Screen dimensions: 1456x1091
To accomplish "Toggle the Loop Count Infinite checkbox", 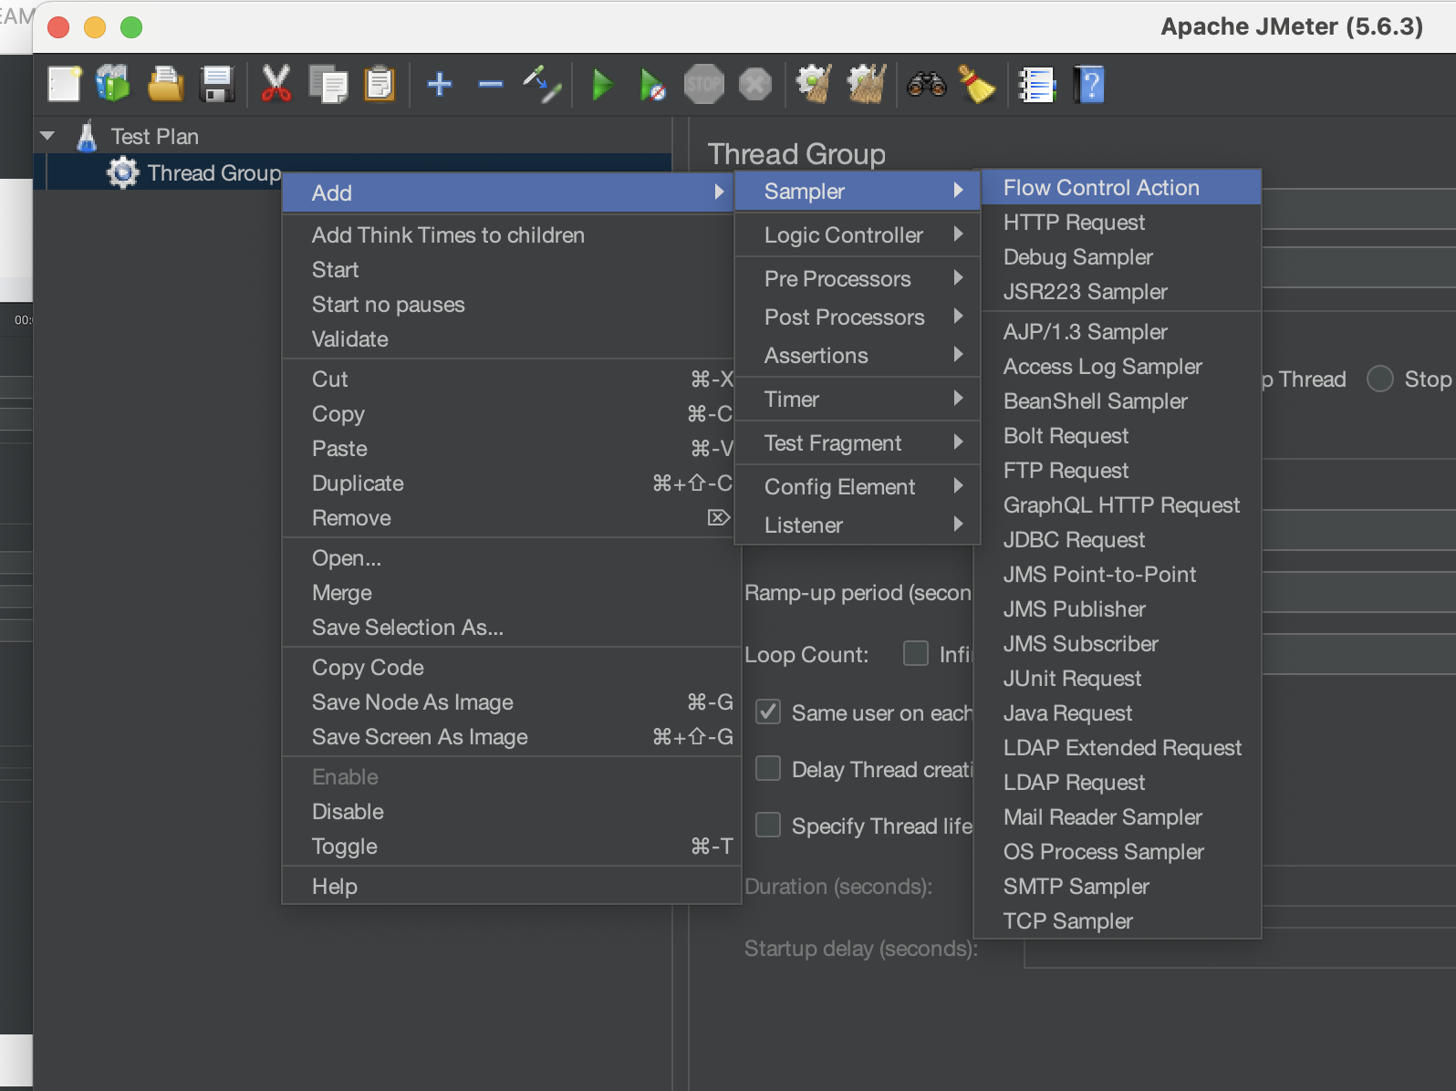I will click(x=916, y=653).
